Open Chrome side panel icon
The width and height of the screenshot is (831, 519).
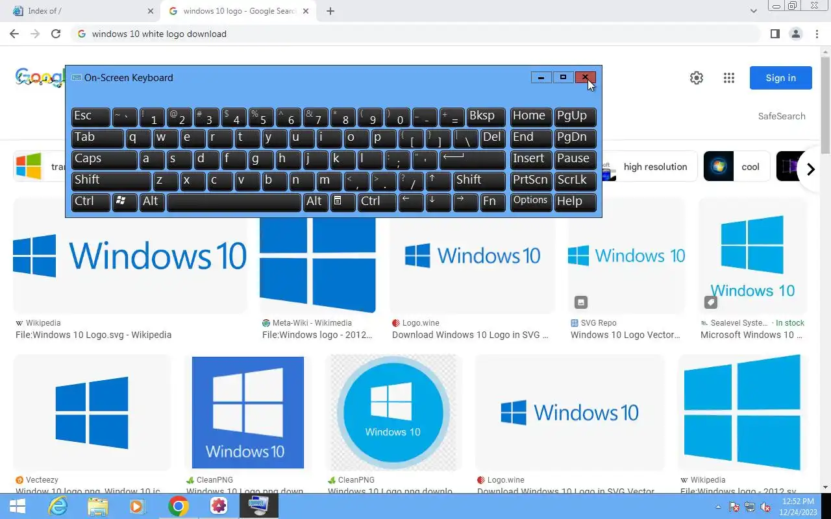[x=775, y=34]
